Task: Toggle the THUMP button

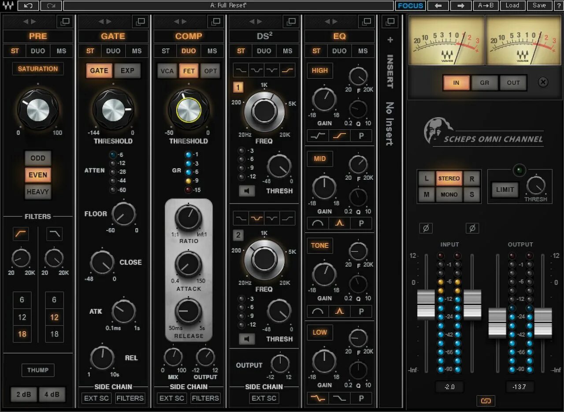Action: (38, 370)
